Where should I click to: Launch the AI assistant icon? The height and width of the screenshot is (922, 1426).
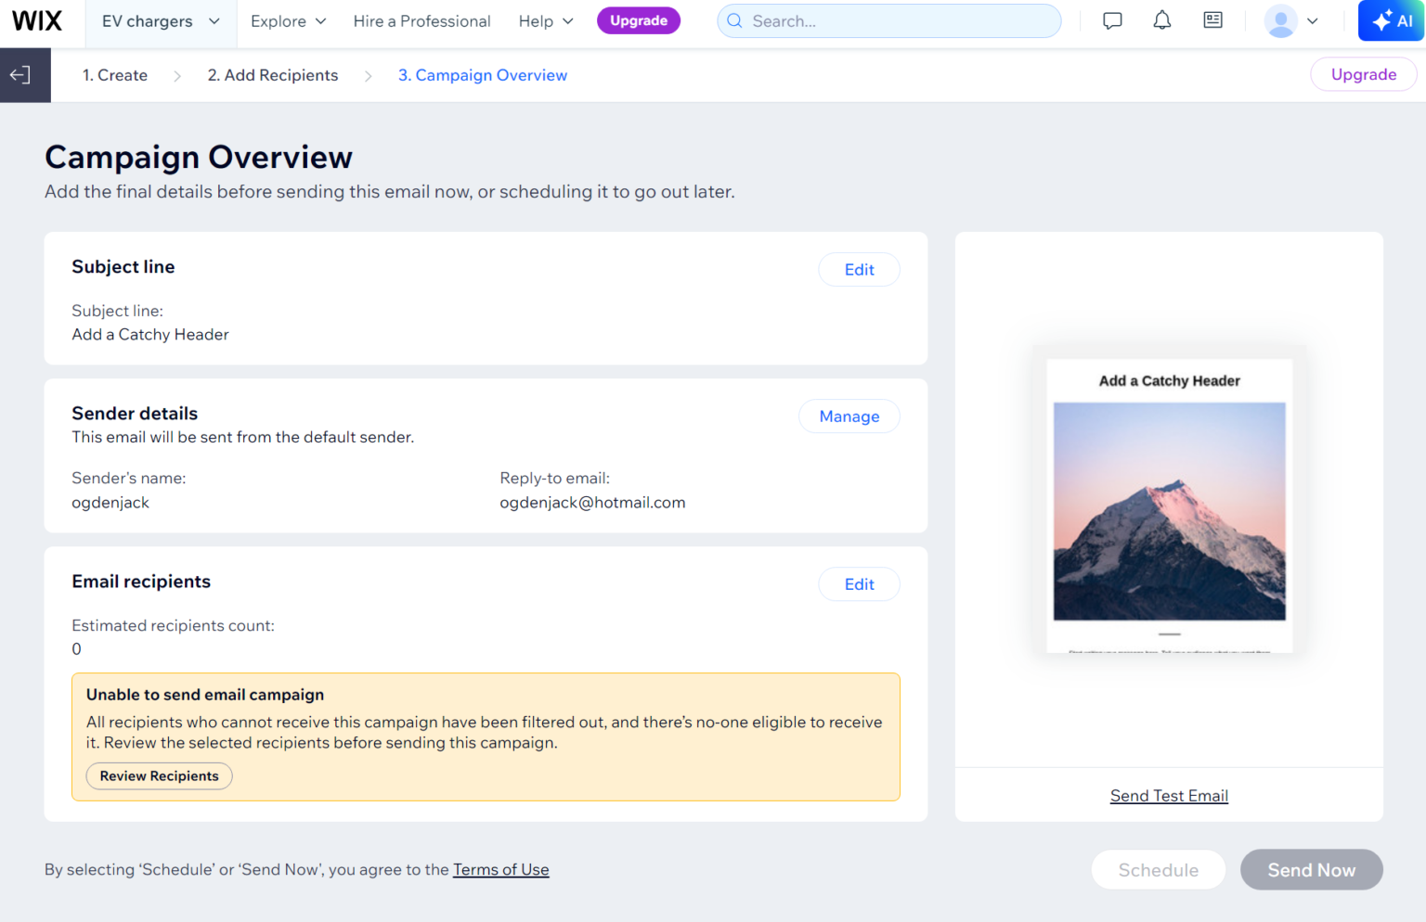1390,19
